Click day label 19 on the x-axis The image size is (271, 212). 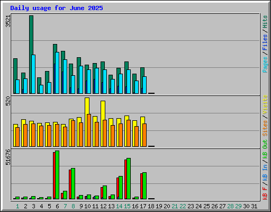[x=159, y=206]
